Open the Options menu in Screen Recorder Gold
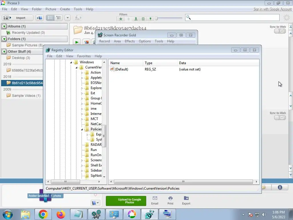 point(144,41)
